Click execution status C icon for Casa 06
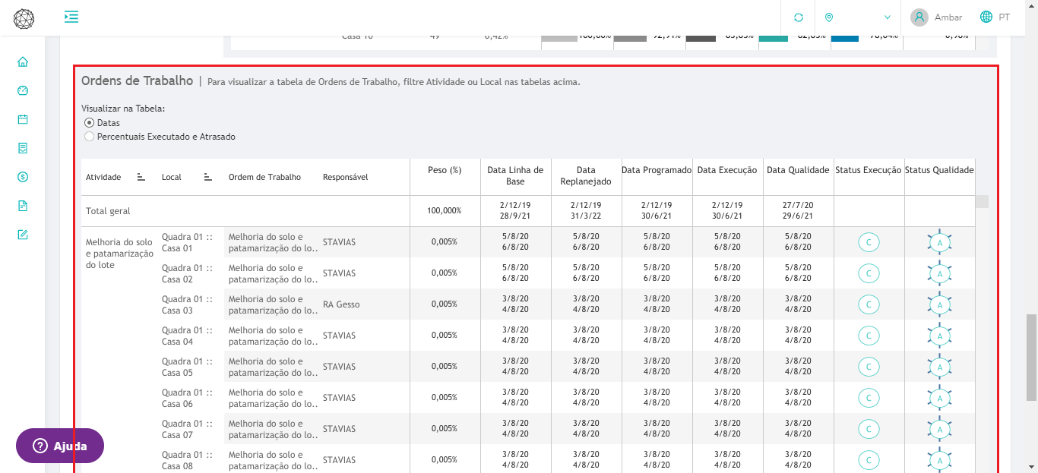This screenshot has width=1038, height=473. tap(868, 399)
